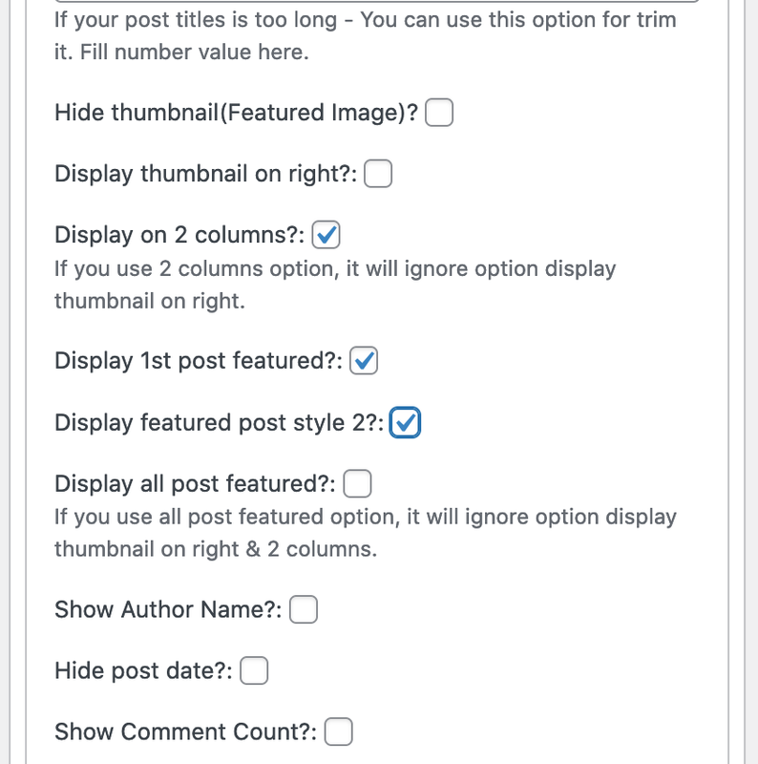This screenshot has width=758, height=764.
Task: Click the 'Show Author Name?:' label text
Action: click(169, 609)
